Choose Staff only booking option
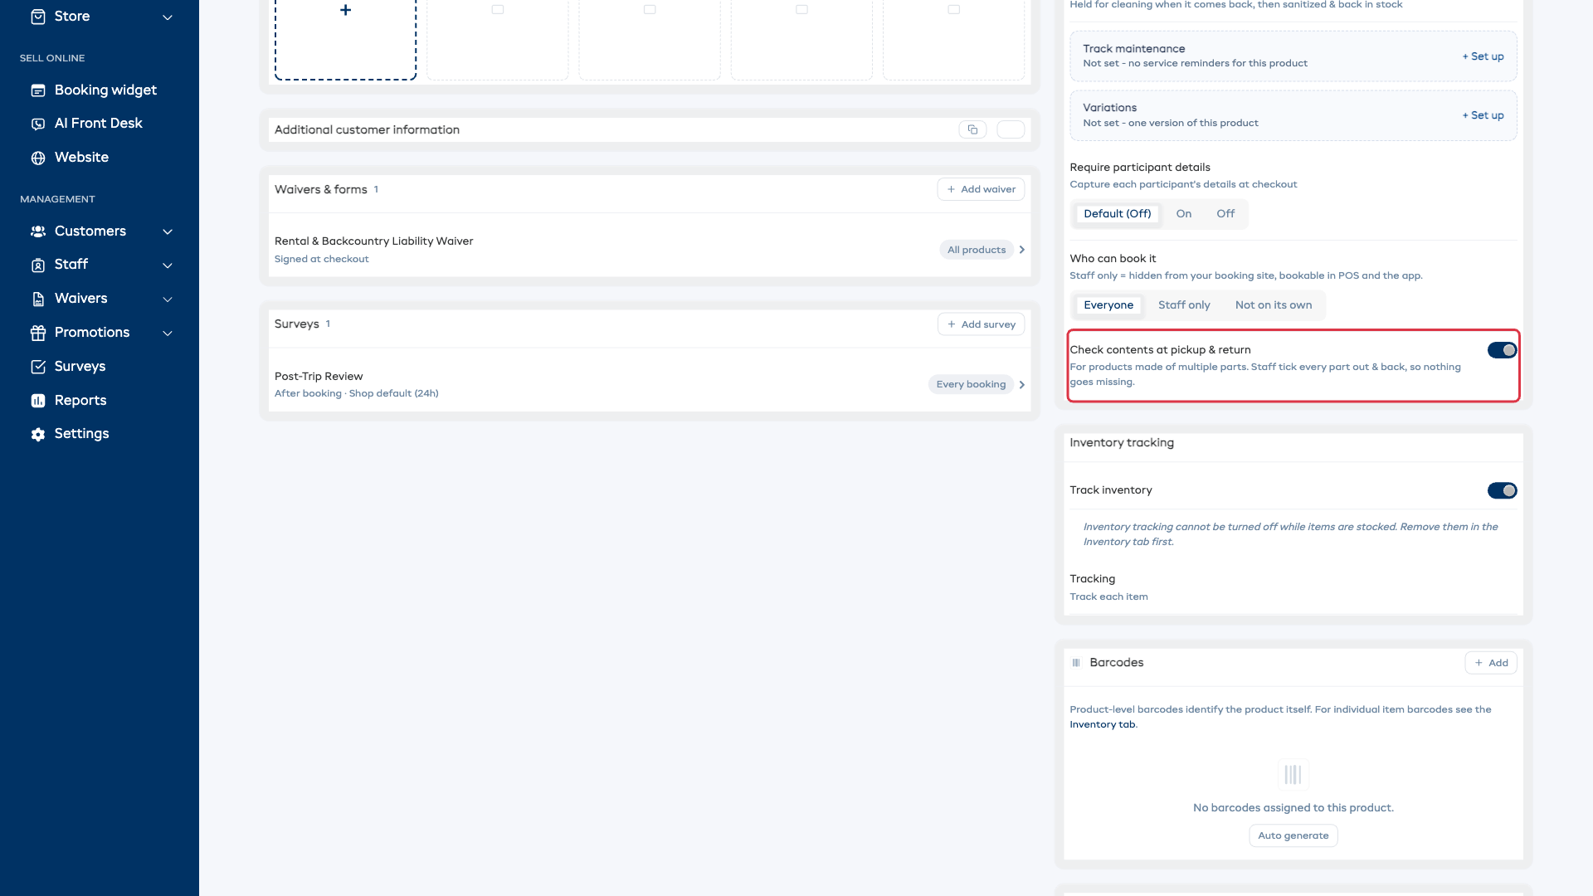Image resolution: width=1593 pixels, height=896 pixels. [x=1184, y=305]
